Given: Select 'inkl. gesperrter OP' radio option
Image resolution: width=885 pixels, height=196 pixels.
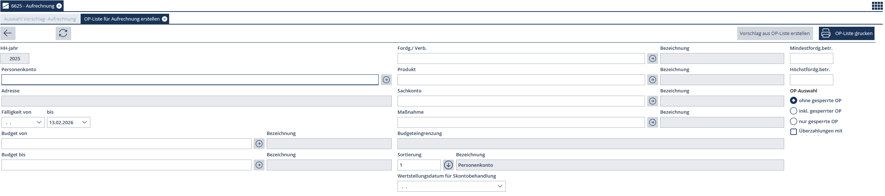Looking at the screenshot, I should click(794, 111).
